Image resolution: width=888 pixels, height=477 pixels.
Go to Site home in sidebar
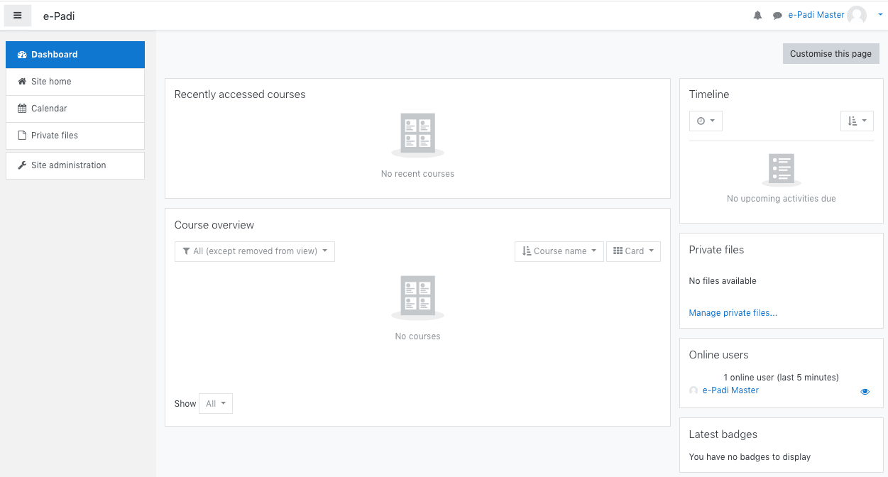pos(75,82)
